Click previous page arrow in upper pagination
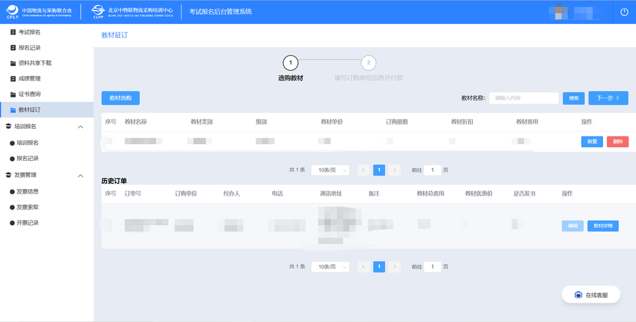 click(x=363, y=170)
